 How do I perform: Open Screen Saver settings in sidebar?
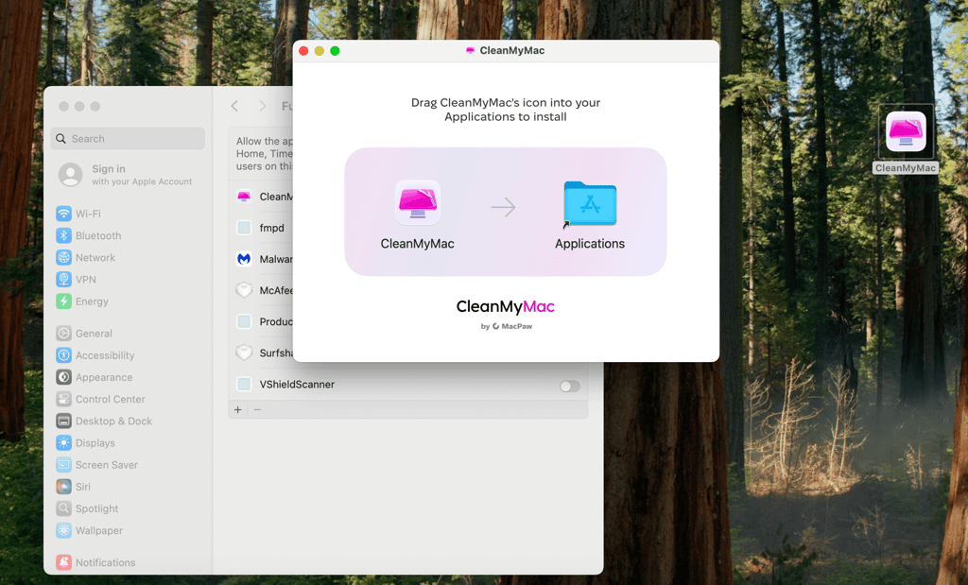pos(96,465)
